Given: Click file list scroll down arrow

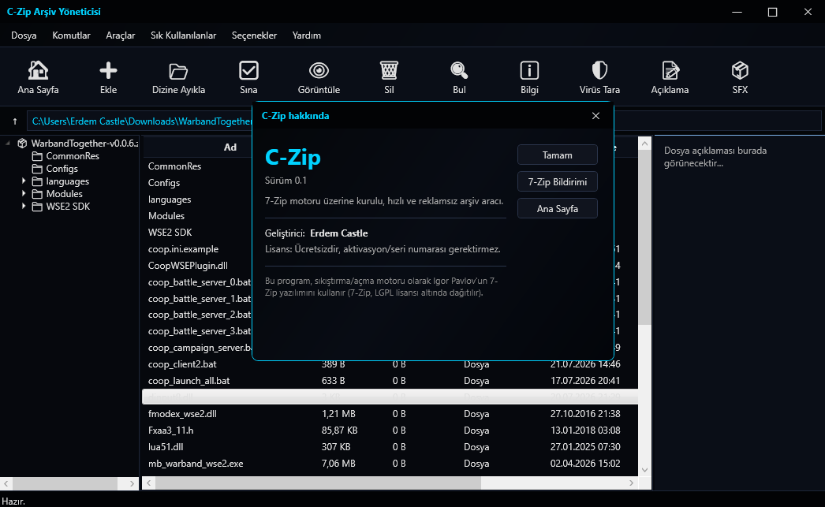Looking at the screenshot, I should tap(644, 470).
